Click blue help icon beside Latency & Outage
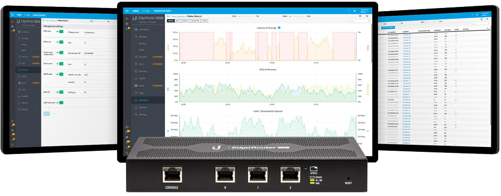The height and width of the screenshot is (196, 501). (x=279, y=28)
